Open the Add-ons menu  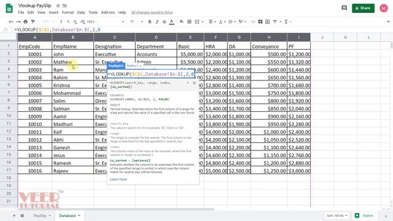click(x=108, y=12)
